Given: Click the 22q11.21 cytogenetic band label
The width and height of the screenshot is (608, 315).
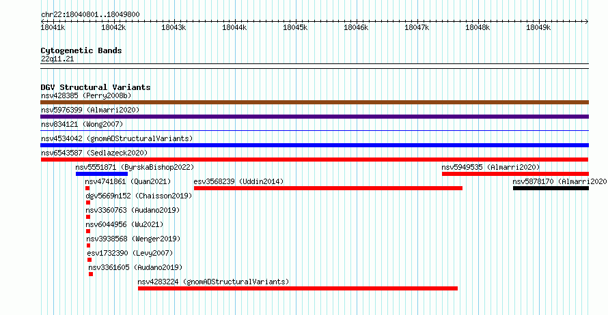Looking at the screenshot, I should click(x=57, y=59).
